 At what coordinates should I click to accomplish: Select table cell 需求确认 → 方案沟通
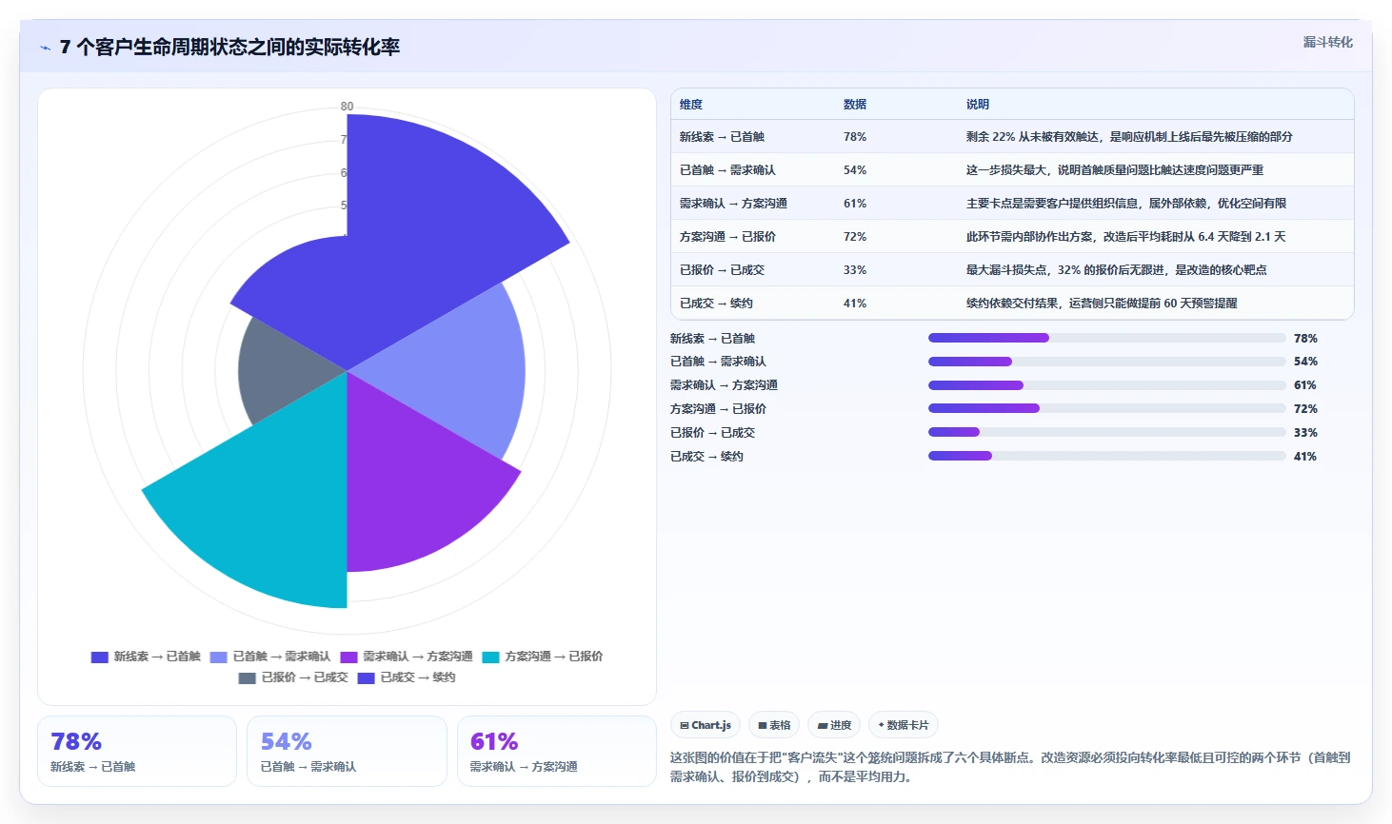tap(733, 204)
